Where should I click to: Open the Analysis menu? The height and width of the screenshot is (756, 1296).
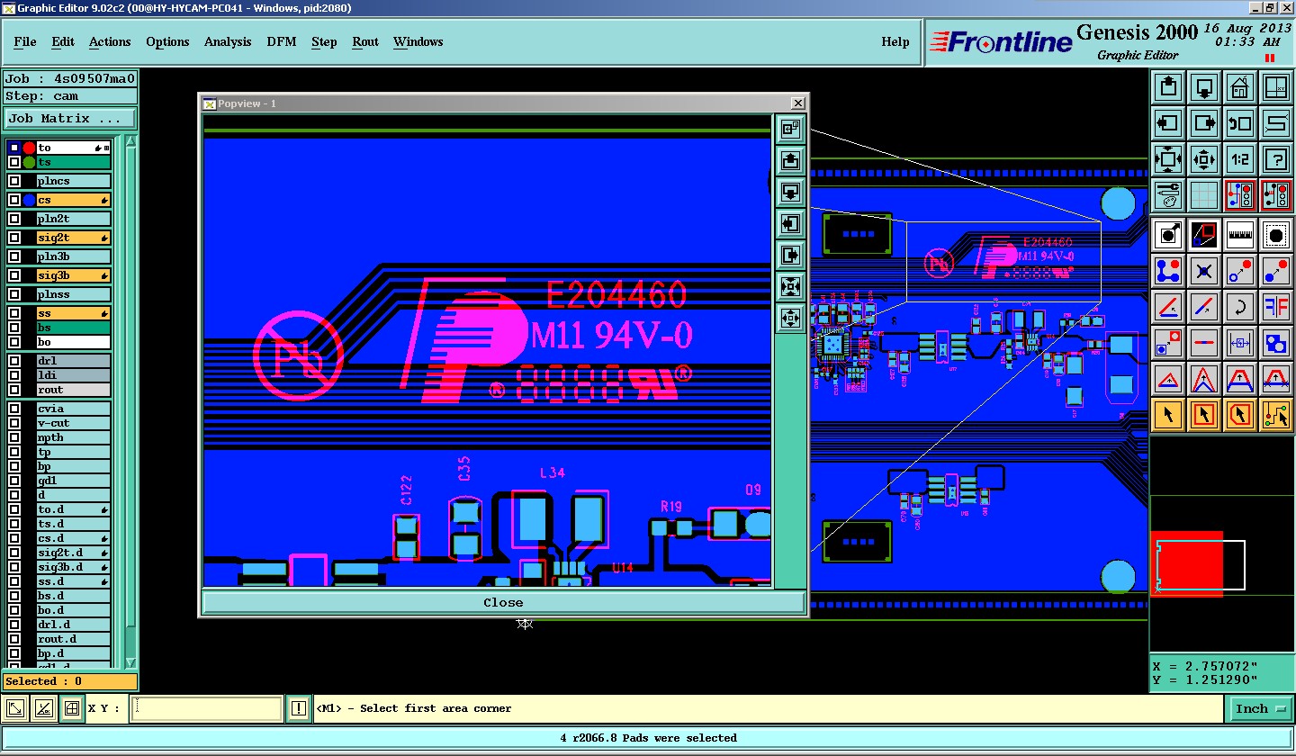tap(228, 42)
